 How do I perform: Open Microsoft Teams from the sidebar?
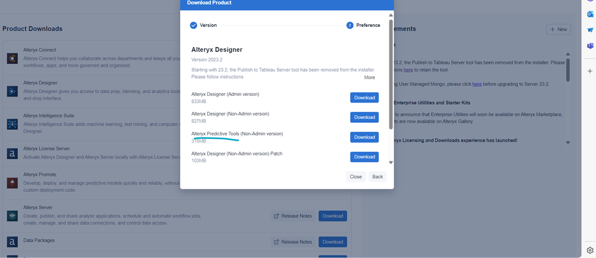click(590, 46)
